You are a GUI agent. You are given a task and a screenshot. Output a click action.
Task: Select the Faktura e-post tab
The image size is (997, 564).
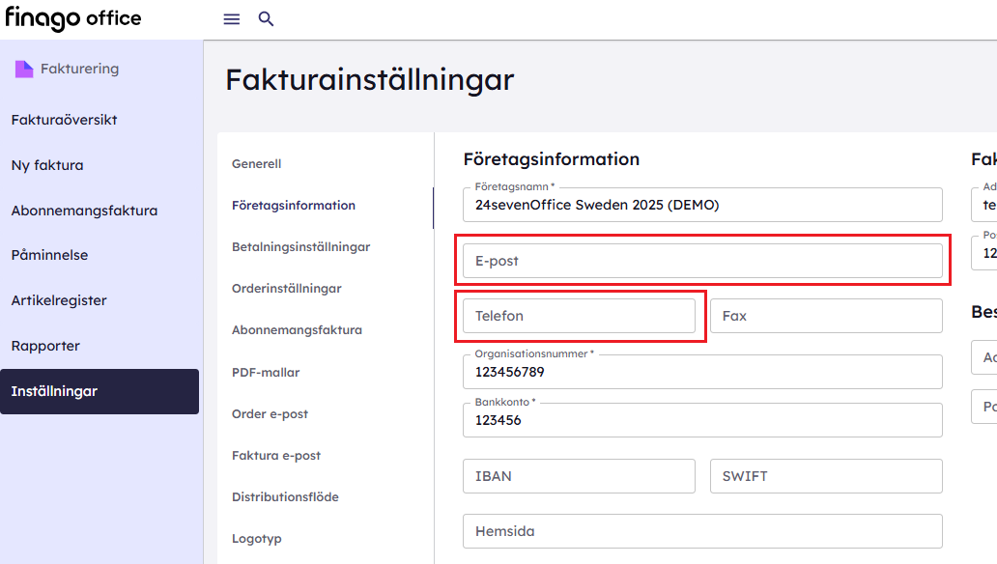click(x=276, y=456)
